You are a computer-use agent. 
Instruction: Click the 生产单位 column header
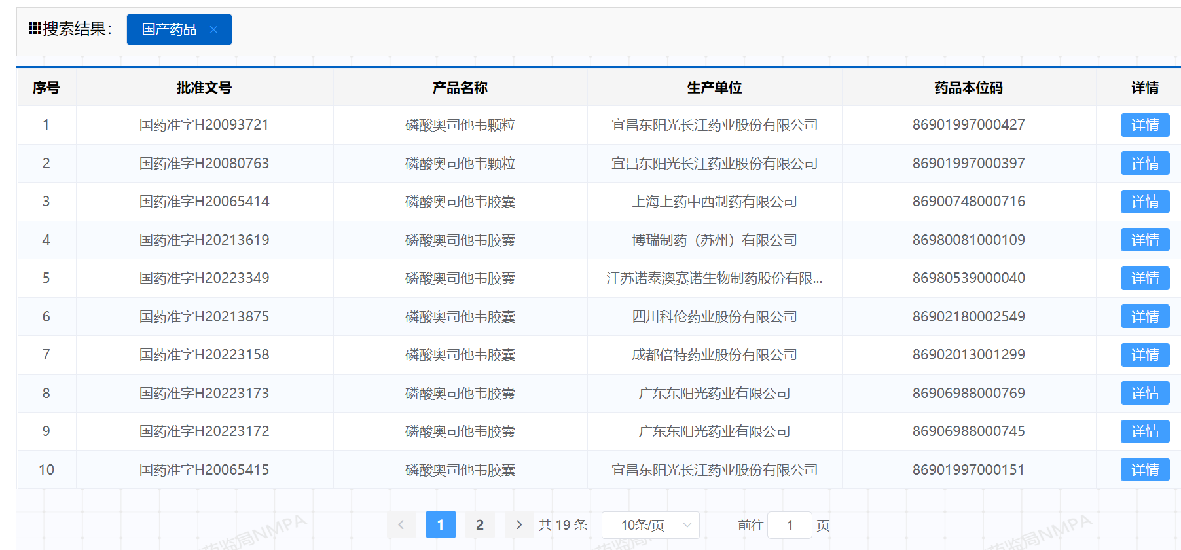[x=715, y=88]
